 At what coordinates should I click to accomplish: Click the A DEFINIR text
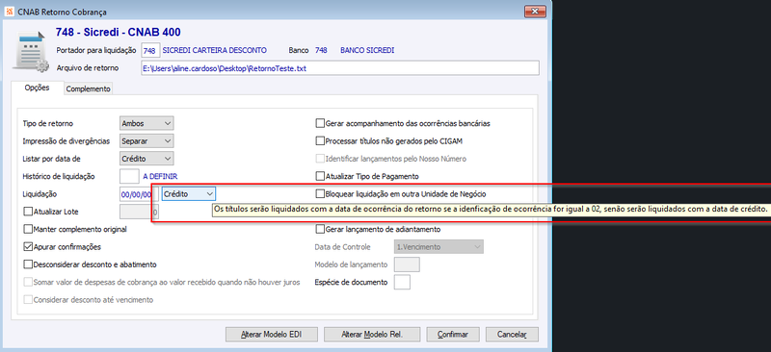point(160,176)
